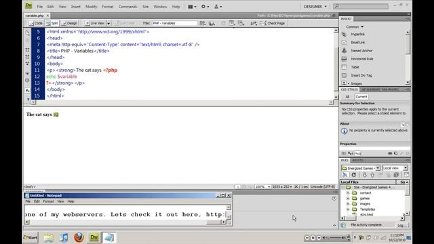Switch to Split view
The width and height of the screenshot is (434, 244).
52,23
